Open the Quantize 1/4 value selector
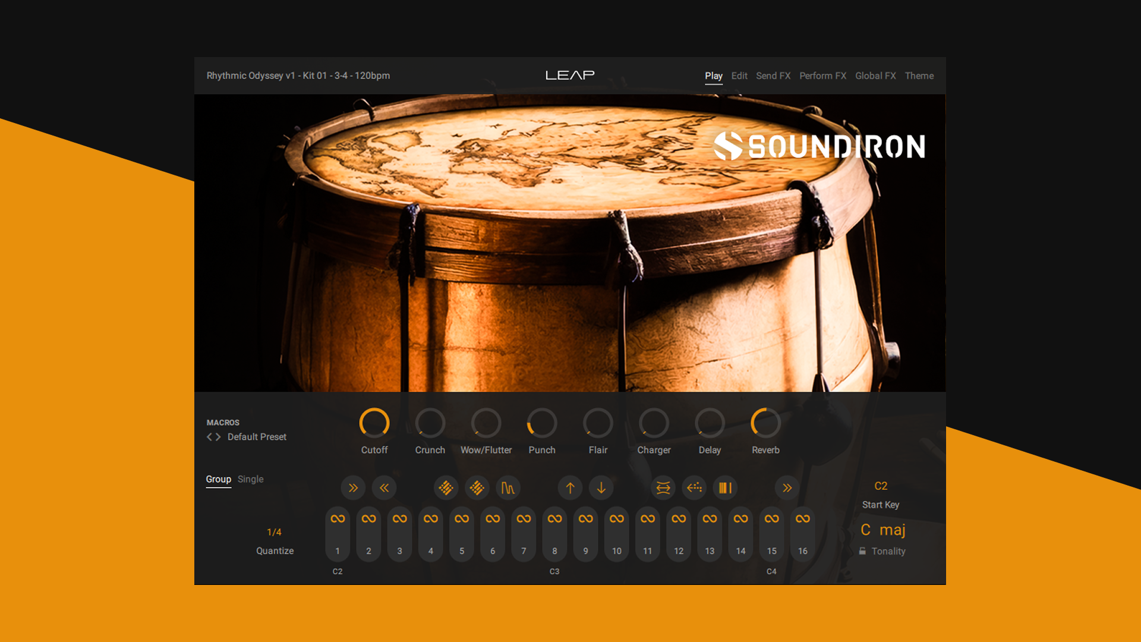Viewport: 1141px width, 642px height. point(274,532)
